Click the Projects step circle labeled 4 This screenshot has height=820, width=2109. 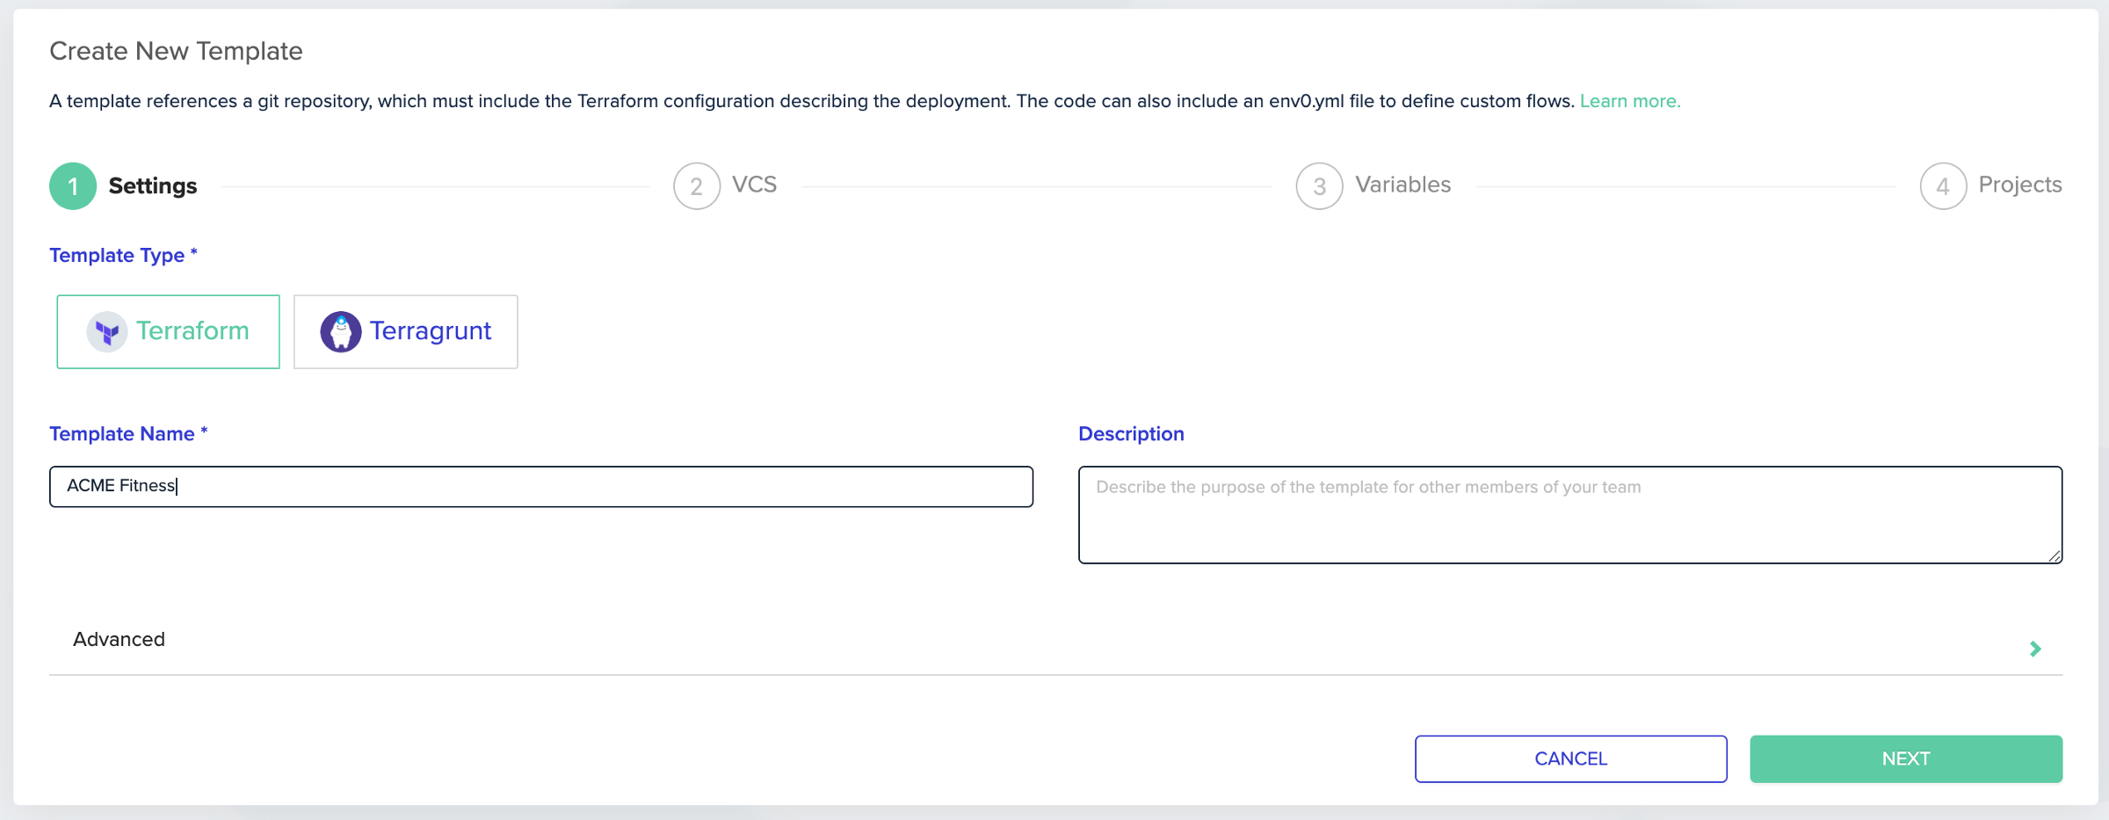[x=1944, y=185]
